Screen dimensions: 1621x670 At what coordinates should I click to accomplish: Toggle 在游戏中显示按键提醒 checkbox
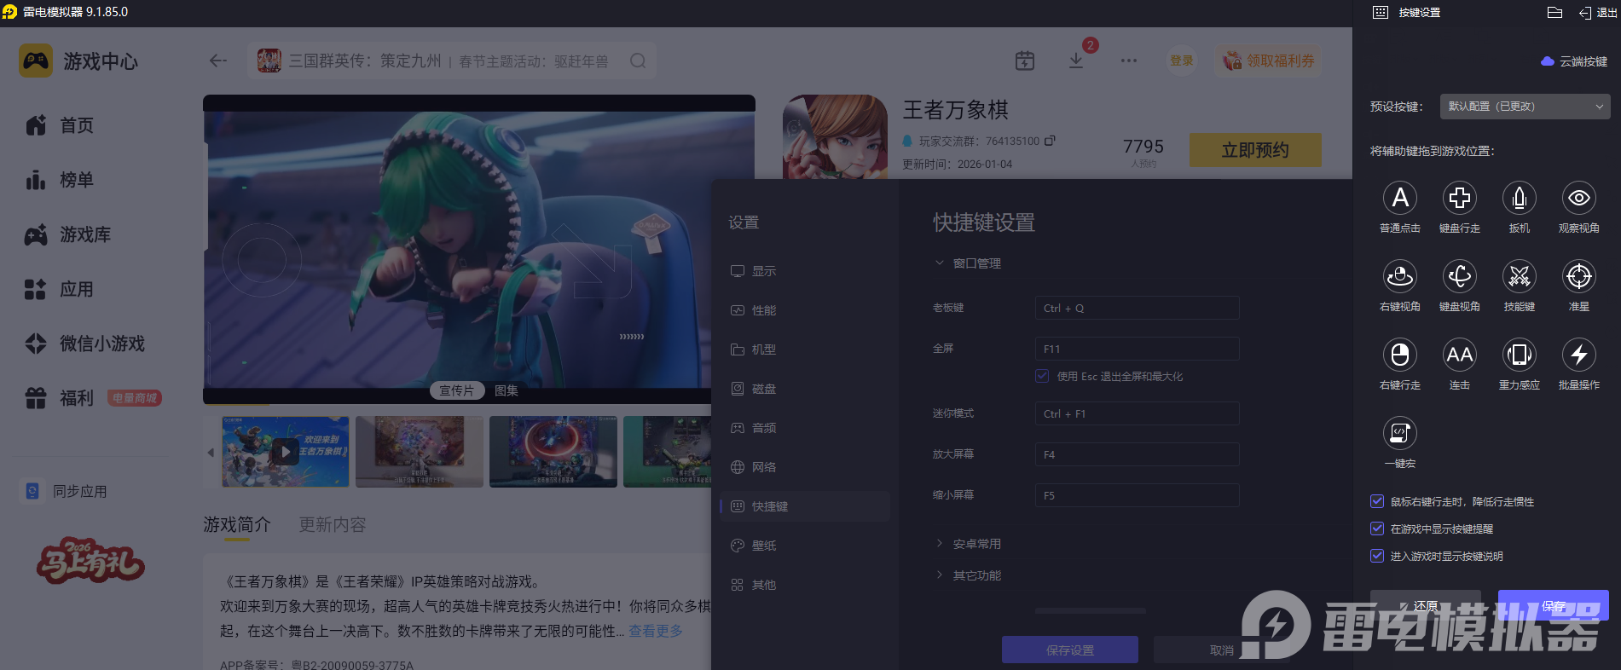1377,528
